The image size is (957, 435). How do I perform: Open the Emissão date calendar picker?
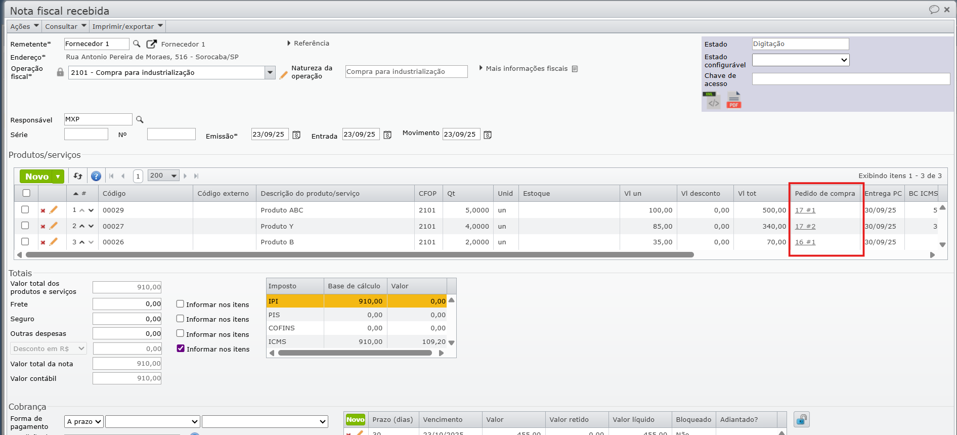(x=297, y=135)
